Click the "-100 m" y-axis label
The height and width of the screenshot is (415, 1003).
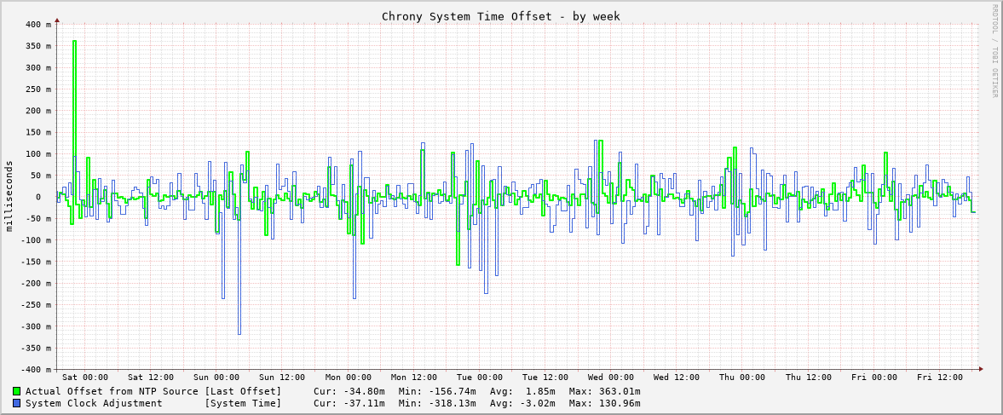(37, 239)
